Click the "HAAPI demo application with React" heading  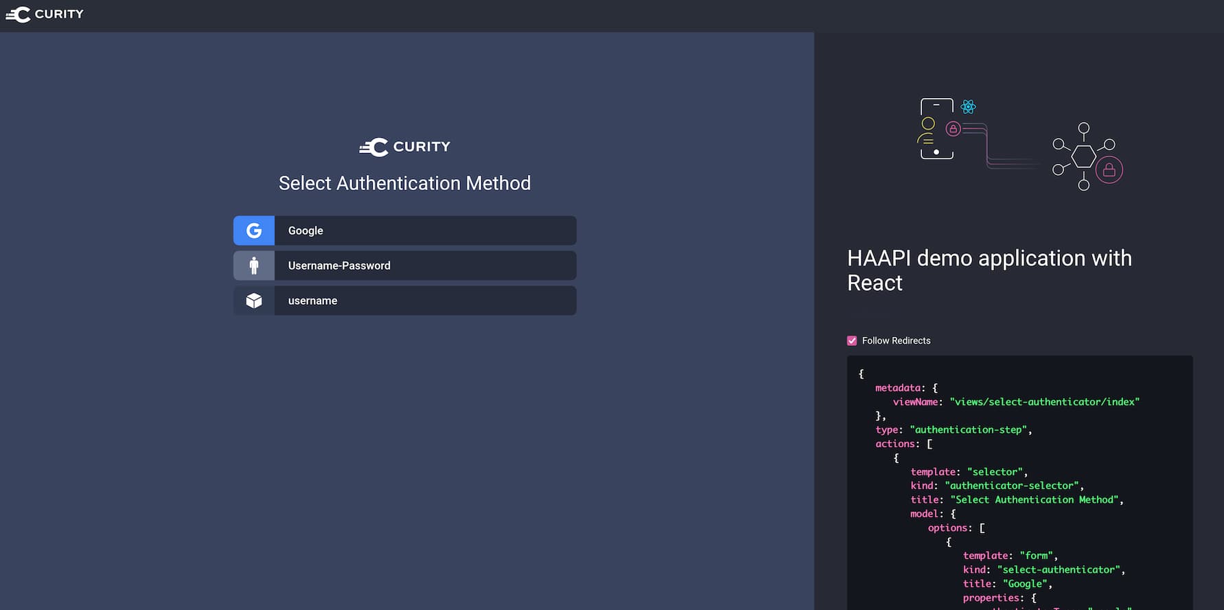point(989,270)
